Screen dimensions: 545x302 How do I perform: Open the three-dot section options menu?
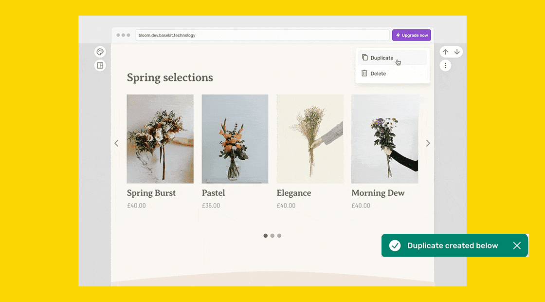click(445, 65)
